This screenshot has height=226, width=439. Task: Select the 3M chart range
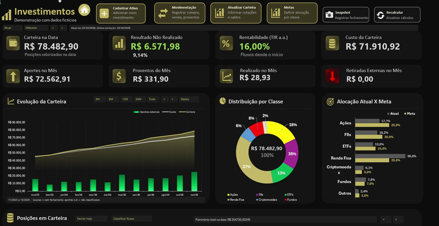pyautogui.click(x=100, y=99)
